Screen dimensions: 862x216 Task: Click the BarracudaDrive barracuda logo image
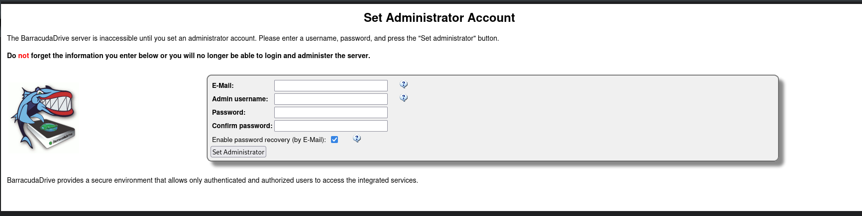click(x=44, y=117)
